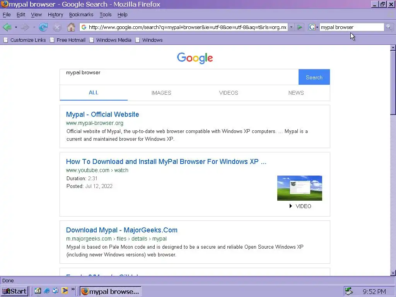Open Mypal - Official Website result
396x297 pixels.
102,114
